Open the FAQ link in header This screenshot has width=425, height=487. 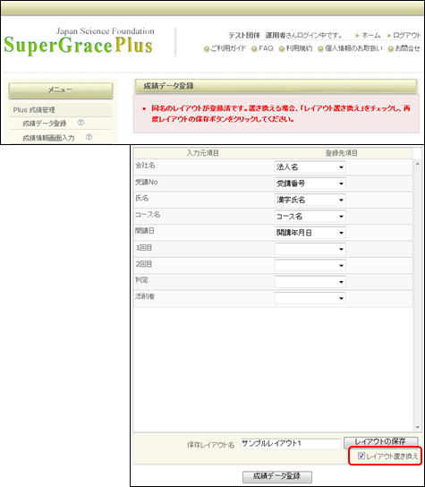263,48
